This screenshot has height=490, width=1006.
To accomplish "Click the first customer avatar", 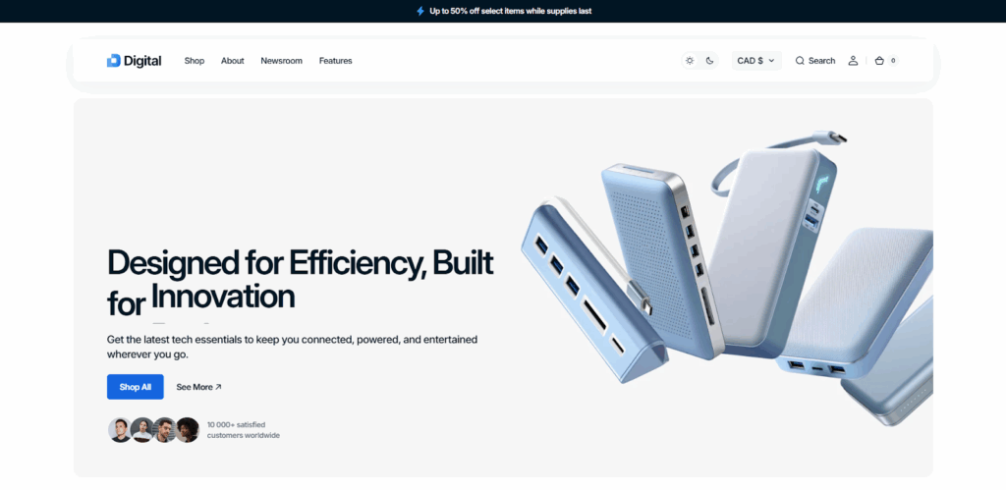I will click(x=120, y=430).
